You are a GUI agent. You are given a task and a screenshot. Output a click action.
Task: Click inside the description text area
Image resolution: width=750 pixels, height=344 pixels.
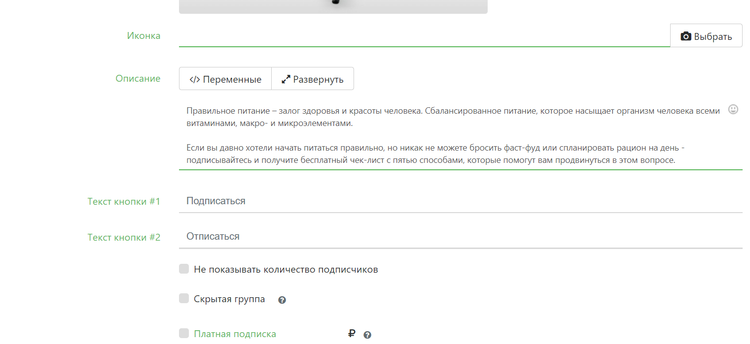[x=454, y=135]
